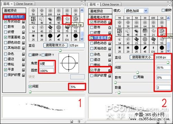Image resolution: width=173 pixels, height=124 pixels.
Task: Pick the 23 brush tip in left panel
Action: click(x=50, y=29)
